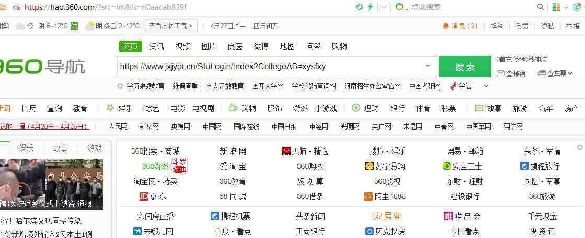The width and height of the screenshot is (585, 238).
Task: Click the JD red logo icon
Action: click(144, 196)
